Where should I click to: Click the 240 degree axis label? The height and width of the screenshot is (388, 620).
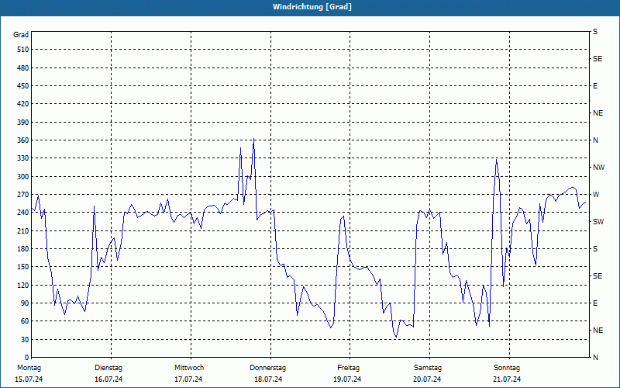pos(23,213)
